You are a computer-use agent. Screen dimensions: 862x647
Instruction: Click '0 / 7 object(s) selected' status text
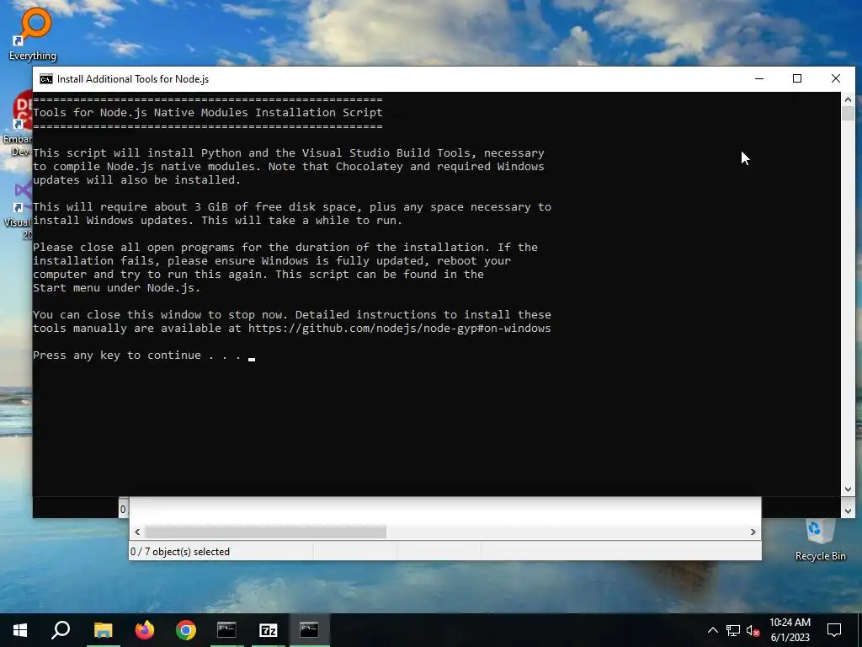[180, 552]
